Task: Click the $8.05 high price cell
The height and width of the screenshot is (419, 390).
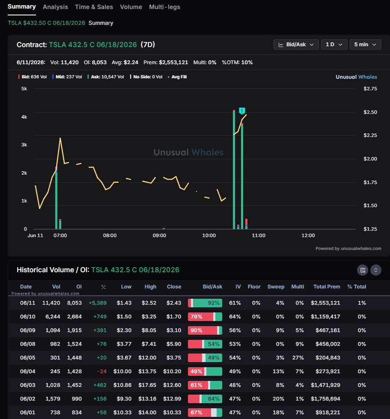Action: pos(149,330)
